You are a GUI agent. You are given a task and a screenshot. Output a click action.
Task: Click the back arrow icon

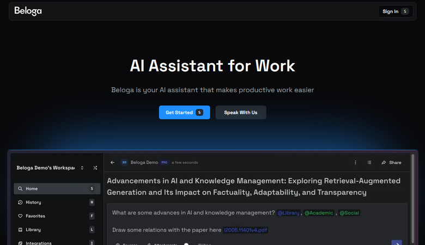click(112, 162)
